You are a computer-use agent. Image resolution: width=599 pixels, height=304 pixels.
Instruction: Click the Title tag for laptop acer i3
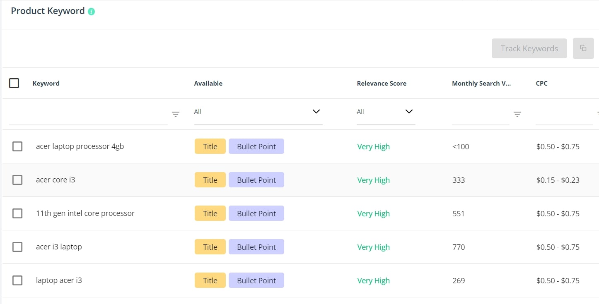(x=210, y=280)
